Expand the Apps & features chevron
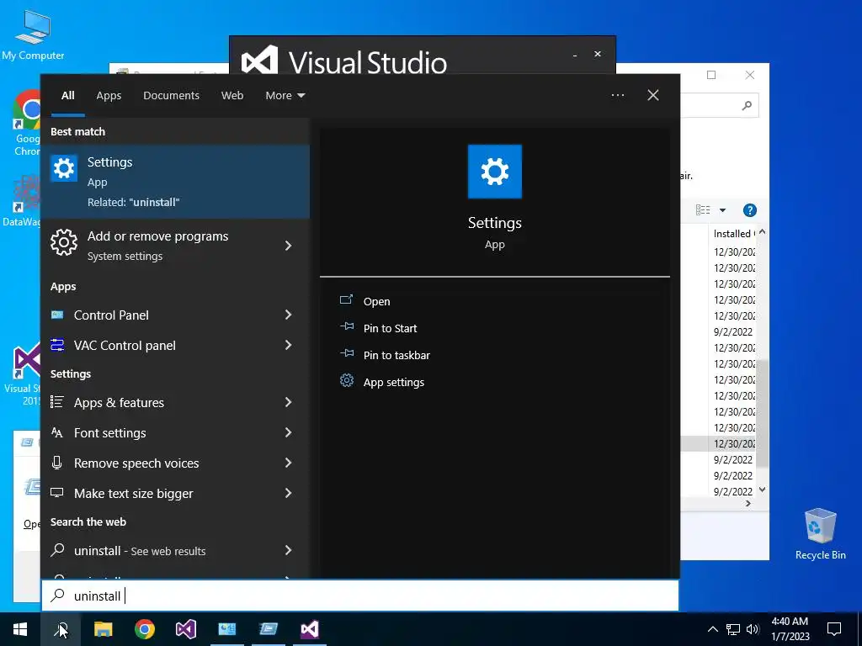The width and height of the screenshot is (862, 646). 288,402
